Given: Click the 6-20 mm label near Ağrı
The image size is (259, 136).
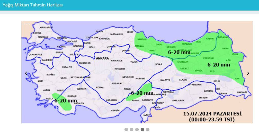Looking at the screenshot, I should click(x=219, y=65).
